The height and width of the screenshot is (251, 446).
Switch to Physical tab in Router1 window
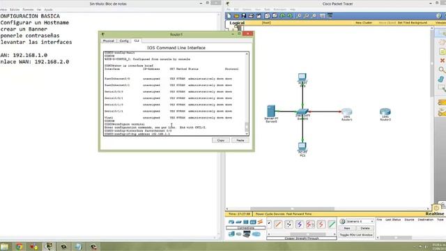108,41
